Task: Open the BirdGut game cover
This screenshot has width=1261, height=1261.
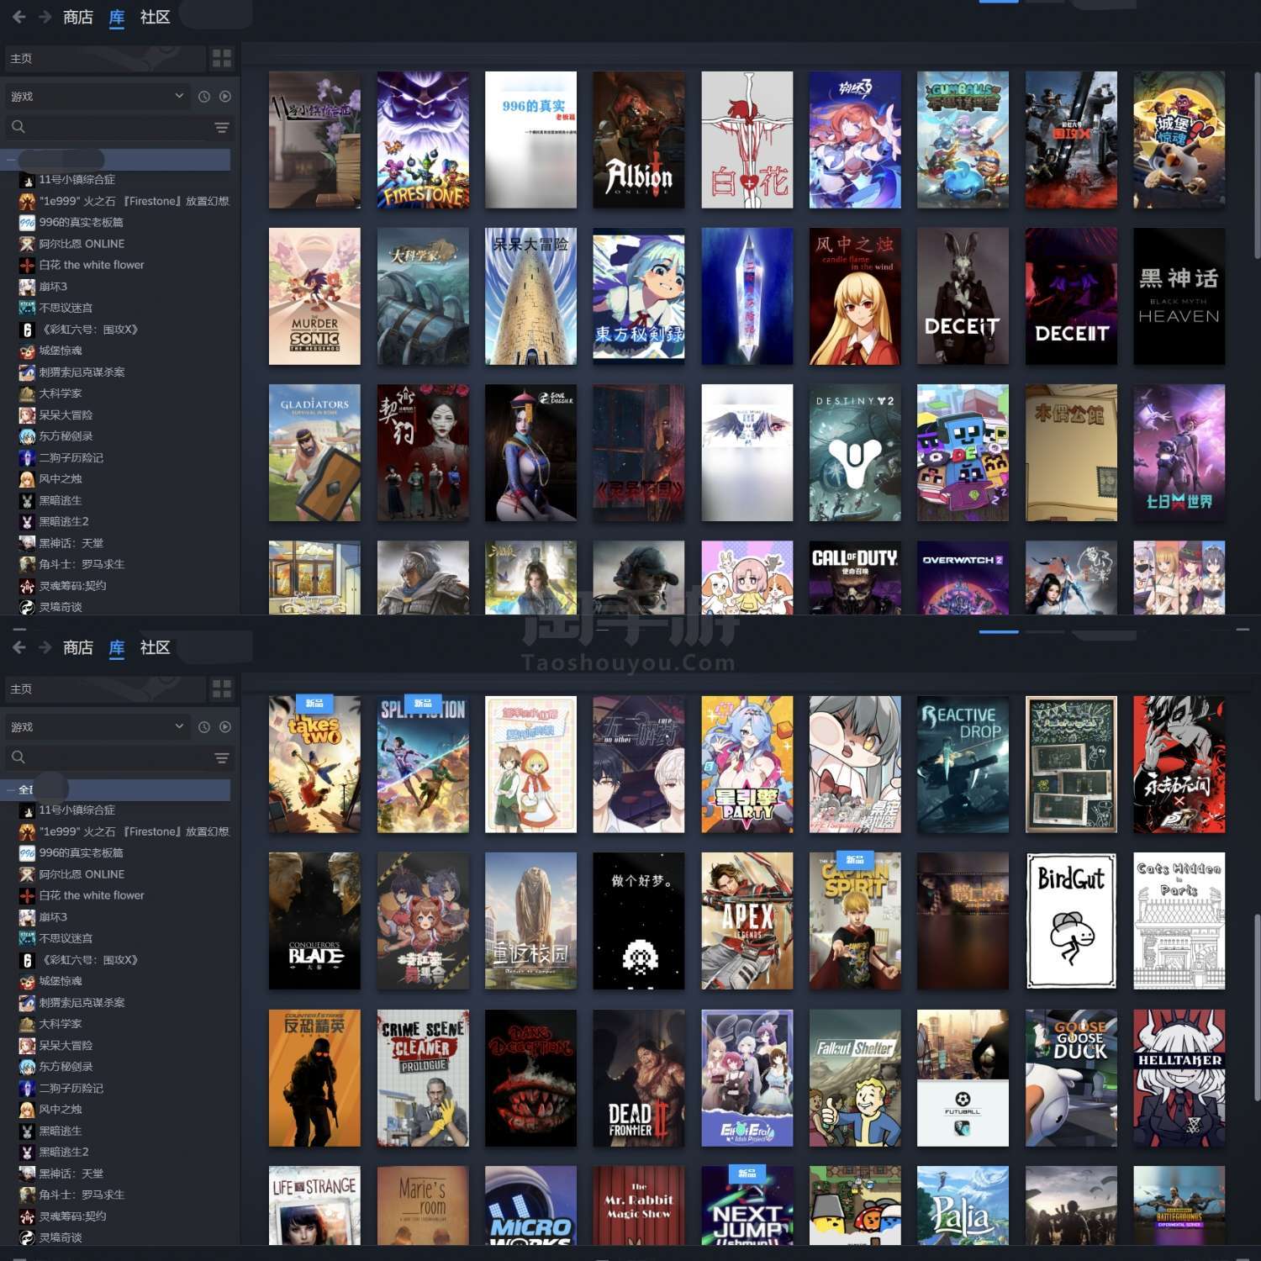Action: pos(1071,921)
